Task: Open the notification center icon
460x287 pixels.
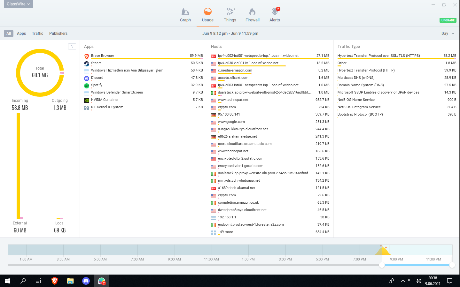Action: pos(450,281)
